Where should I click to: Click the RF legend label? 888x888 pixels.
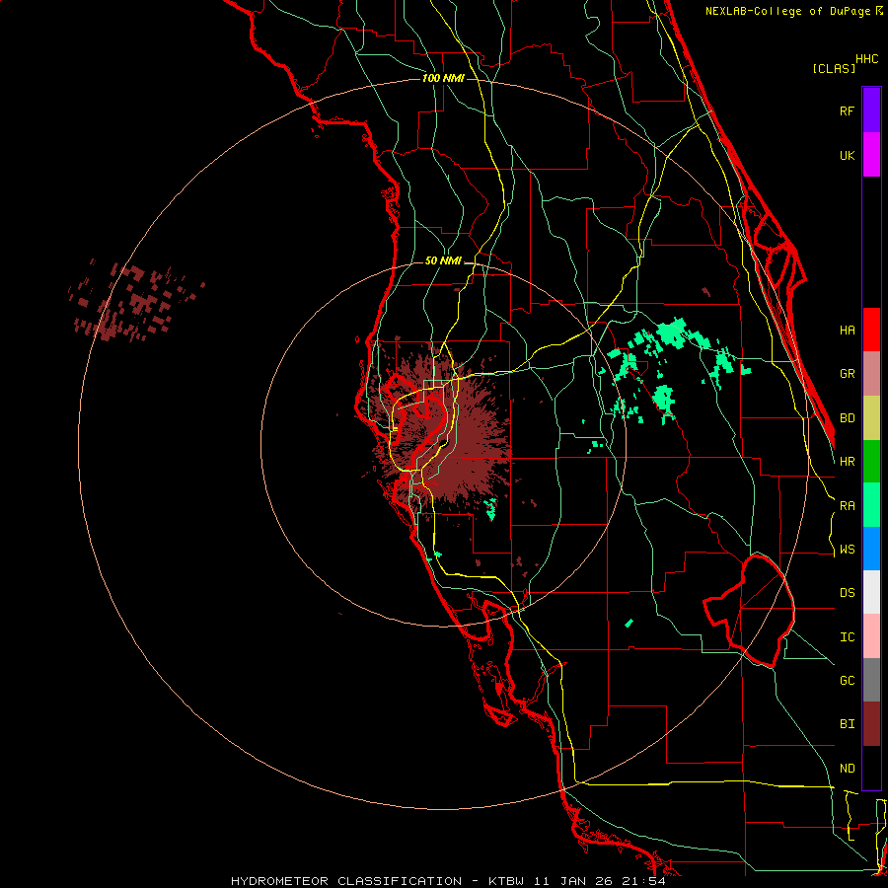point(847,111)
